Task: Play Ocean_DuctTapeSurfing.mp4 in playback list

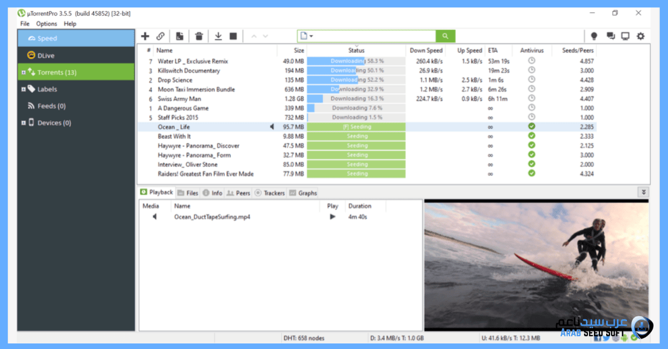Action: pyautogui.click(x=332, y=217)
